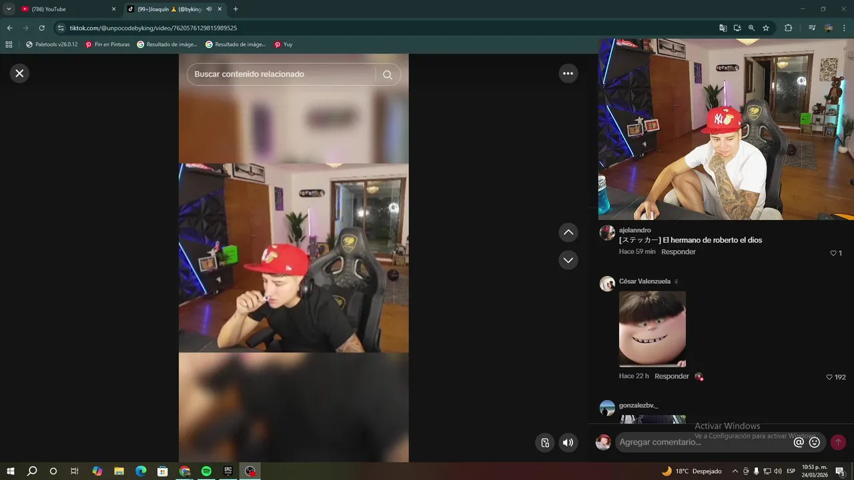The image size is (854, 480).
Task: Open the emoji picker in comment box
Action: 814,442
